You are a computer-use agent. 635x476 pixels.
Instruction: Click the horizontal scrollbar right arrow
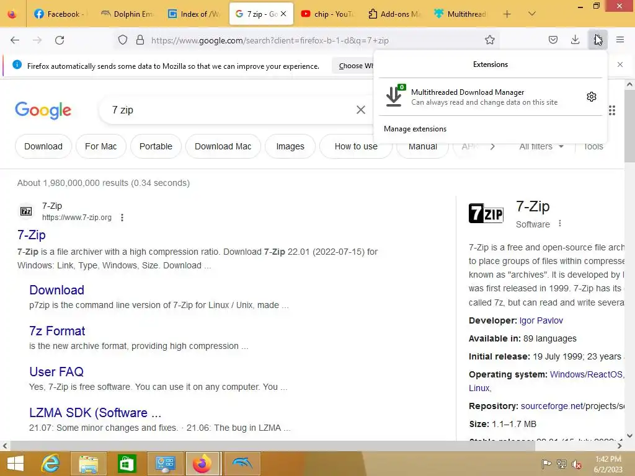click(x=619, y=446)
